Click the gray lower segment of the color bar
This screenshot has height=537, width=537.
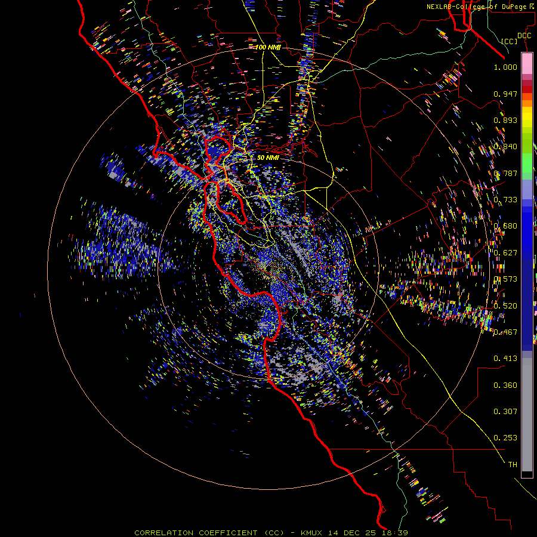[x=527, y=415]
